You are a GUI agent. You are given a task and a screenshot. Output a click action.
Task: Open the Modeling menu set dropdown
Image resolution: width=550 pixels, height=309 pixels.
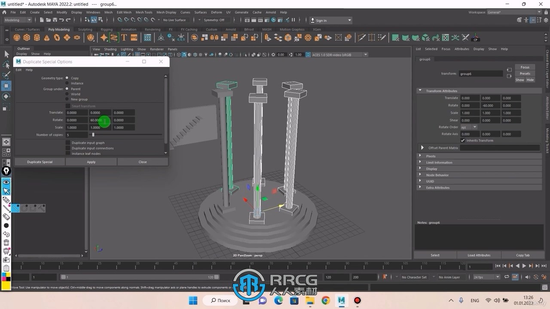[x=18, y=20]
